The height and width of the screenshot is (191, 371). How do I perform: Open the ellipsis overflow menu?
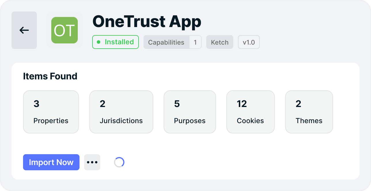(92, 162)
